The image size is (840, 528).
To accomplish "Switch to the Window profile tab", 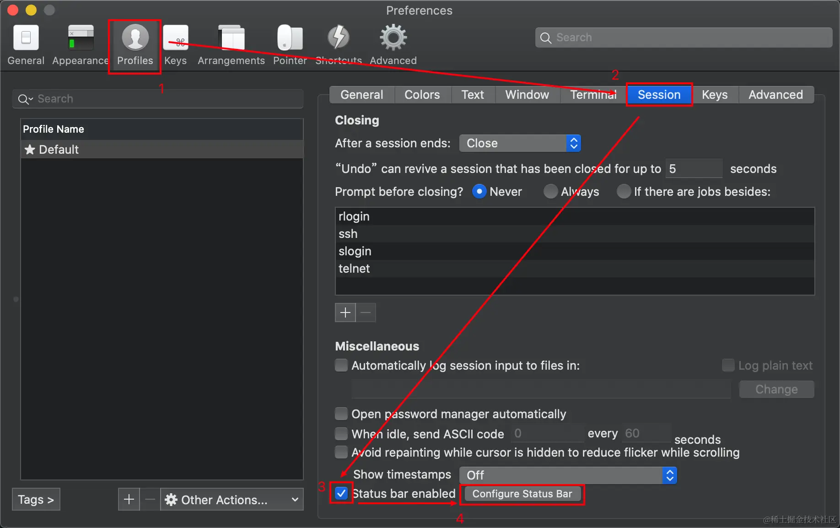I will 527,95.
